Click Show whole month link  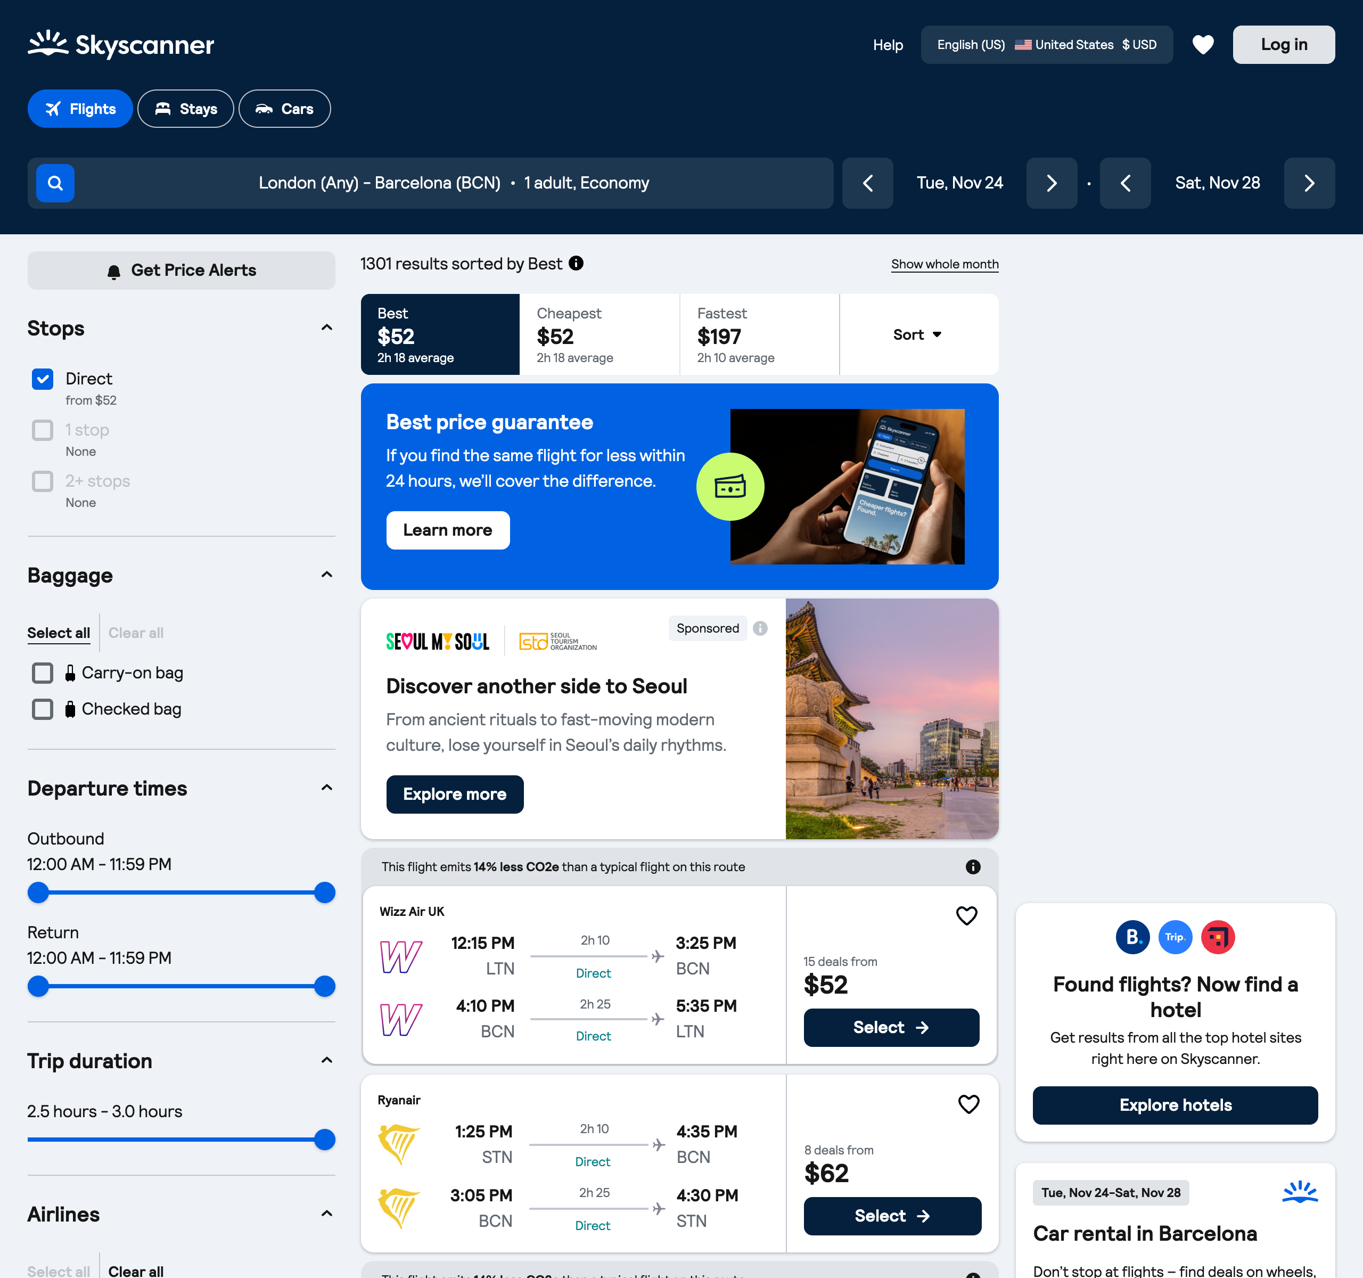tap(945, 265)
